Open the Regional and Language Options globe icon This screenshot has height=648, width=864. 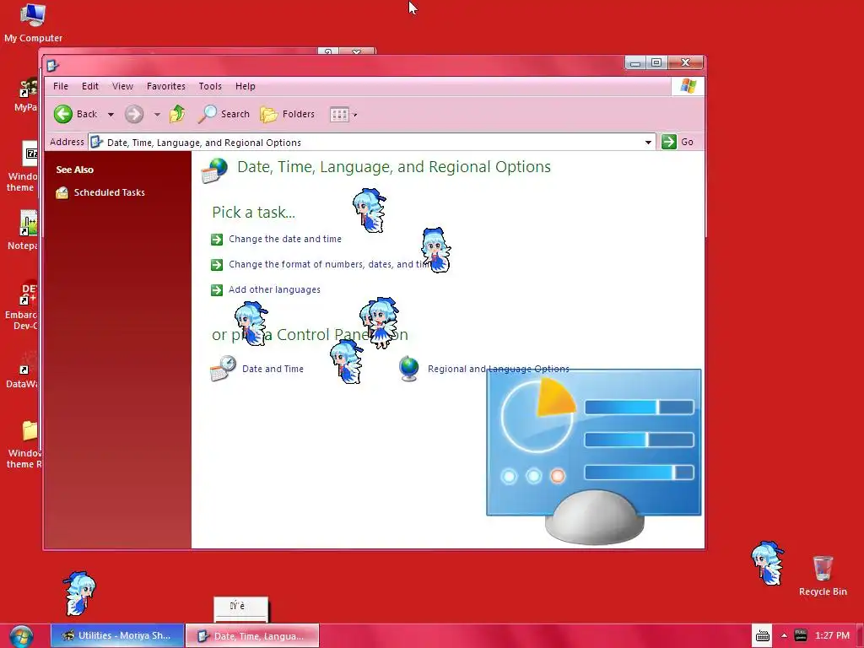pyautogui.click(x=409, y=369)
